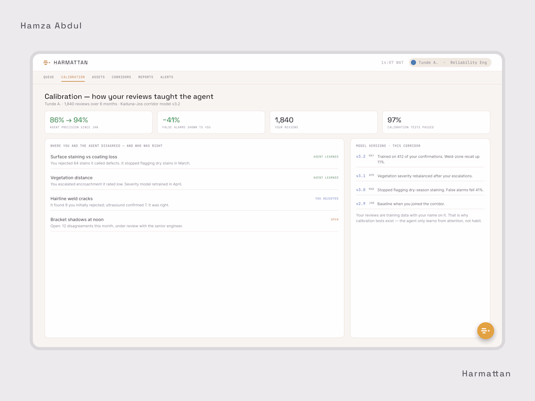The image size is (535, 401).
Task: Click the 1,840 your reviews card
Action: pos(324,122)
